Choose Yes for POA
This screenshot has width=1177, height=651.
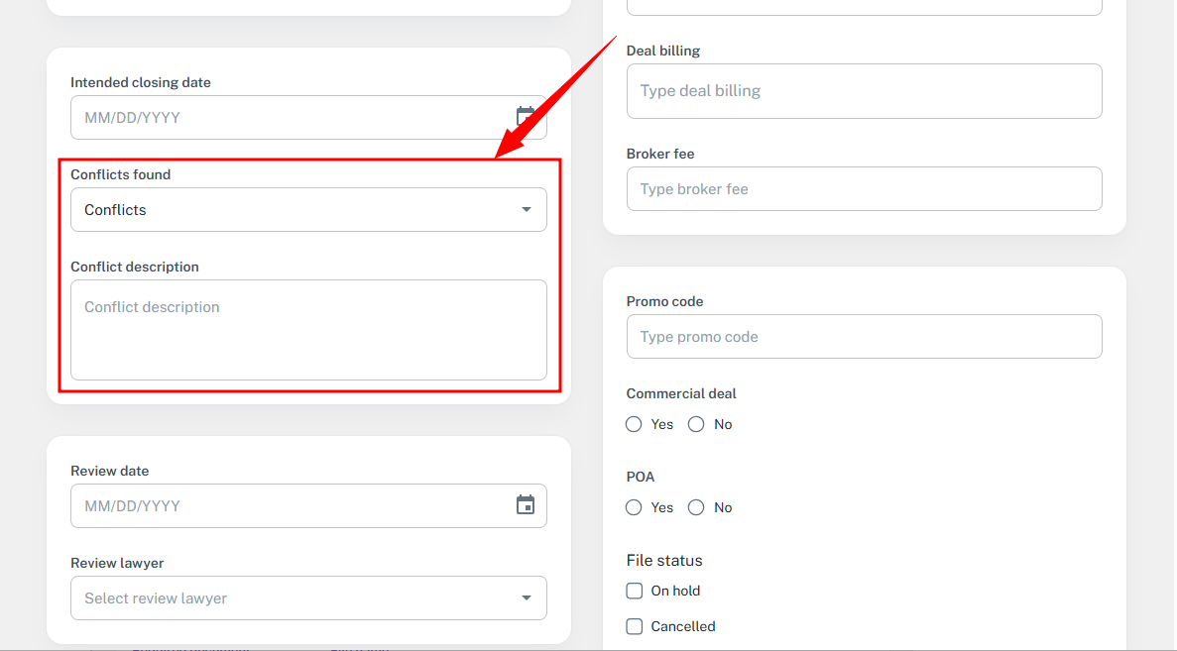coord(635,507)
